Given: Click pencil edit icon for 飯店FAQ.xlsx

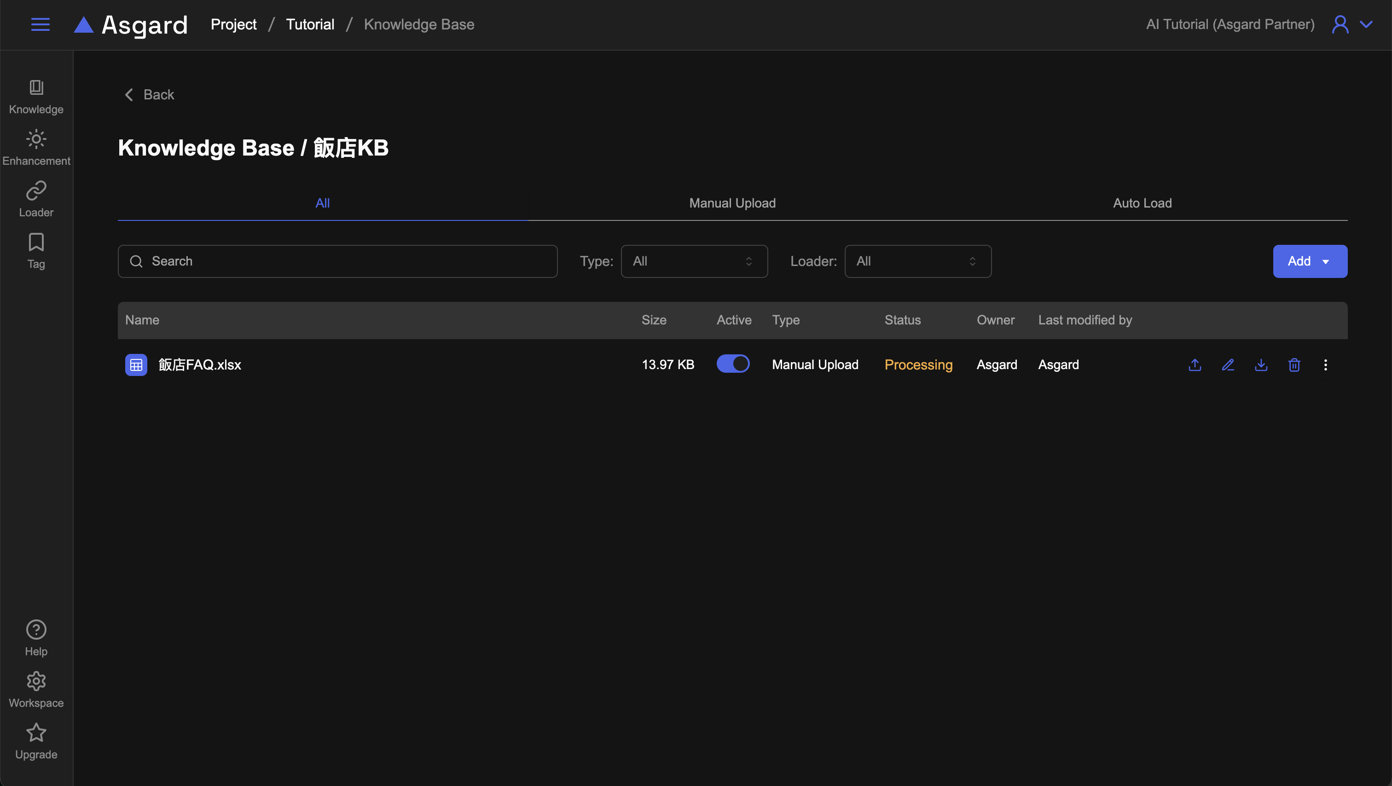Looking at the screenshot, I should point(1228,364).
